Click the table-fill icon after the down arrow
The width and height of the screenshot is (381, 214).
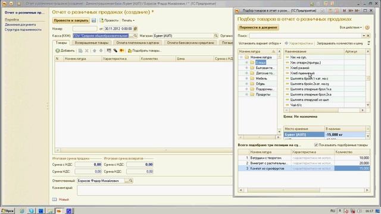109,51
